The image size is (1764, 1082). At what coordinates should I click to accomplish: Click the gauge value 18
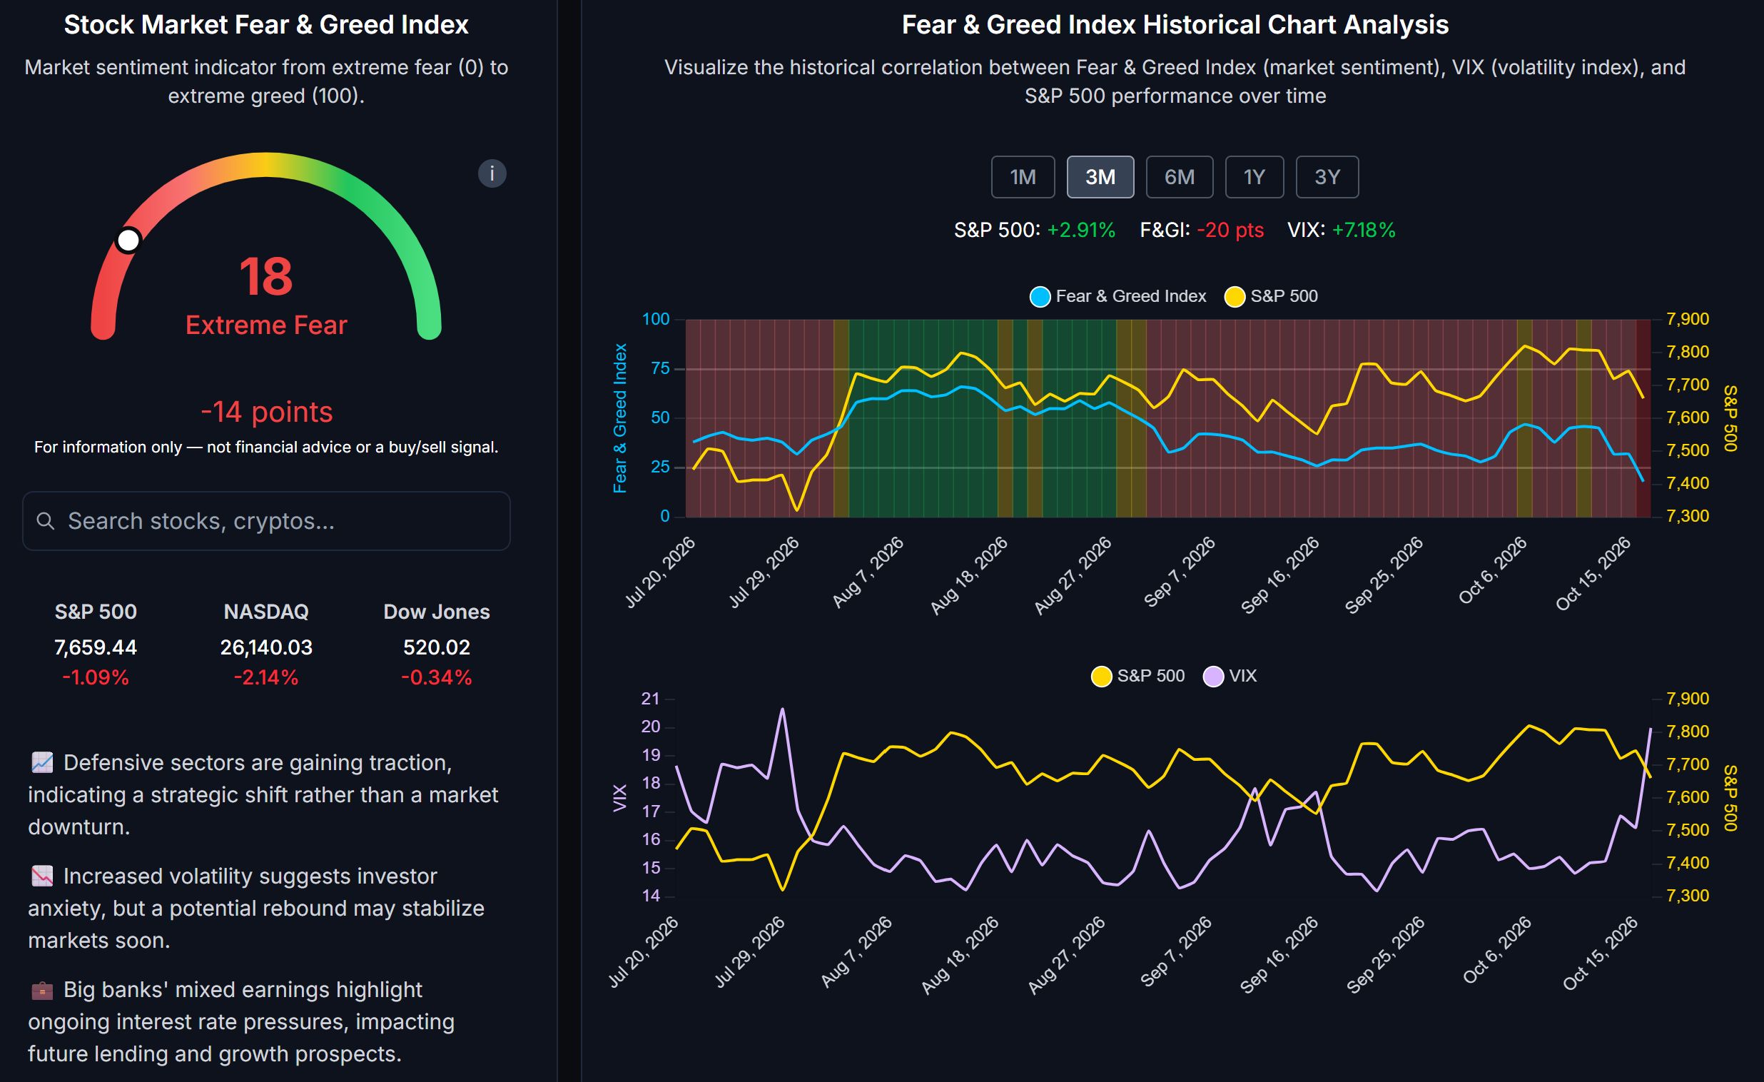point(265,276)
